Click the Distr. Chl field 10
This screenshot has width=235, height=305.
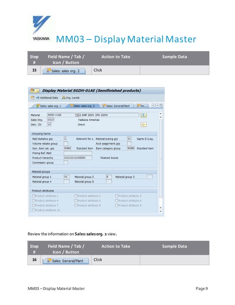[x=49, y=124]
